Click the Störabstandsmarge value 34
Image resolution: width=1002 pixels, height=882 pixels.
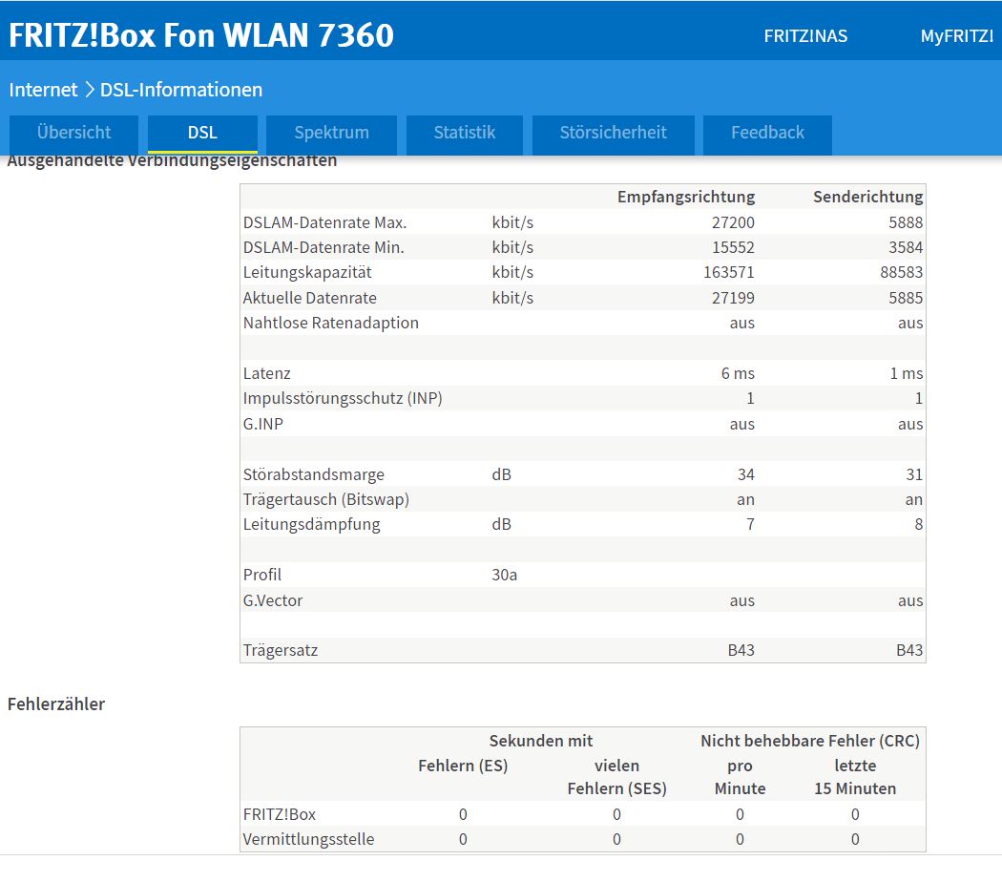pos(745,474)
